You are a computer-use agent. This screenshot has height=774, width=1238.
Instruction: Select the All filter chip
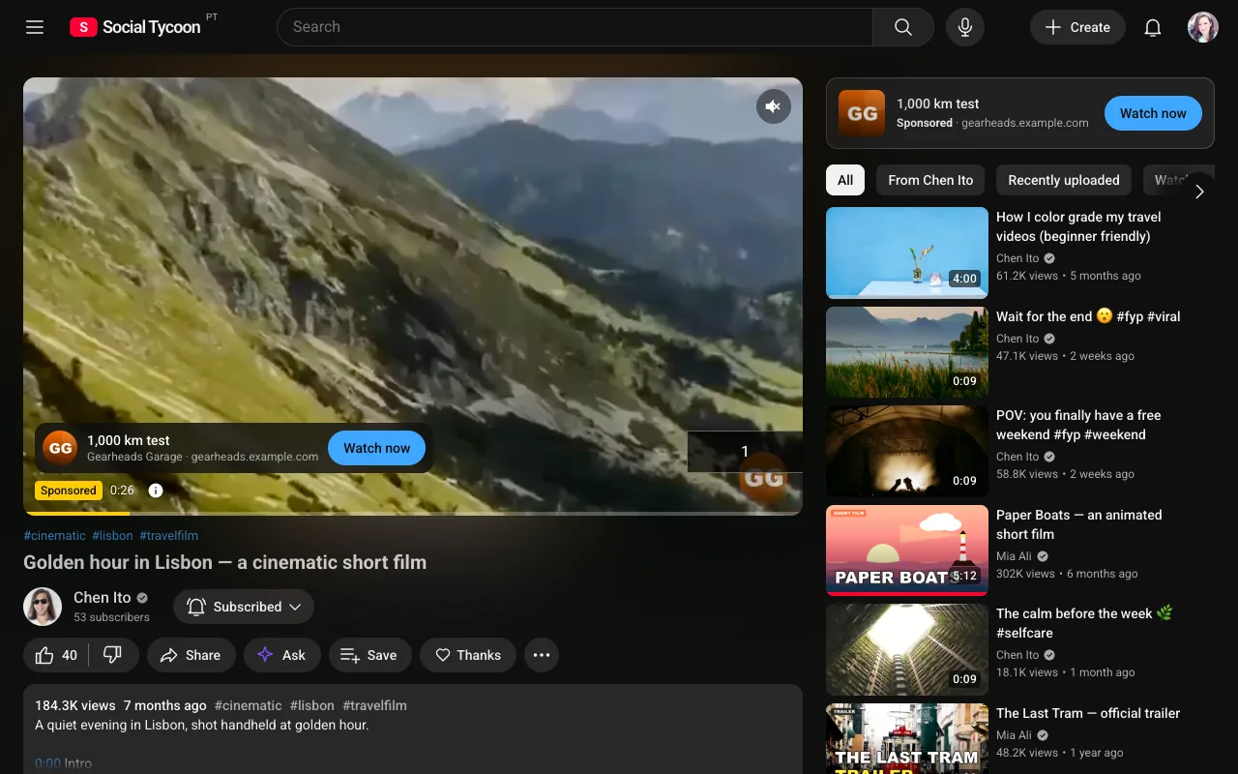pos(845,180)
